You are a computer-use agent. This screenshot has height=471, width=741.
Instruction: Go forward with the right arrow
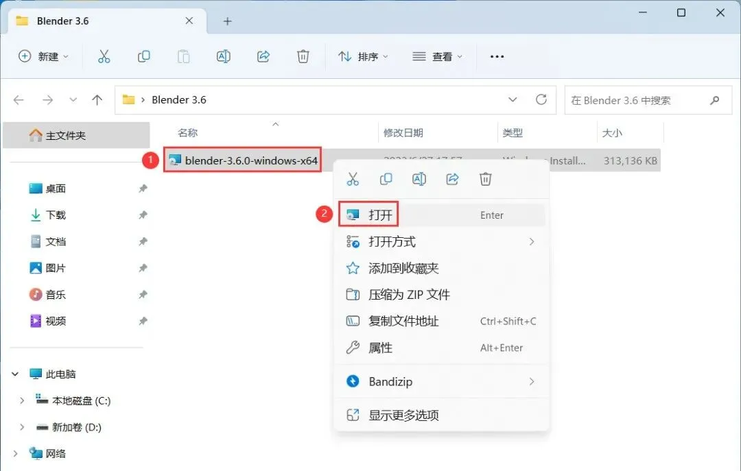(x=48, y=99)
